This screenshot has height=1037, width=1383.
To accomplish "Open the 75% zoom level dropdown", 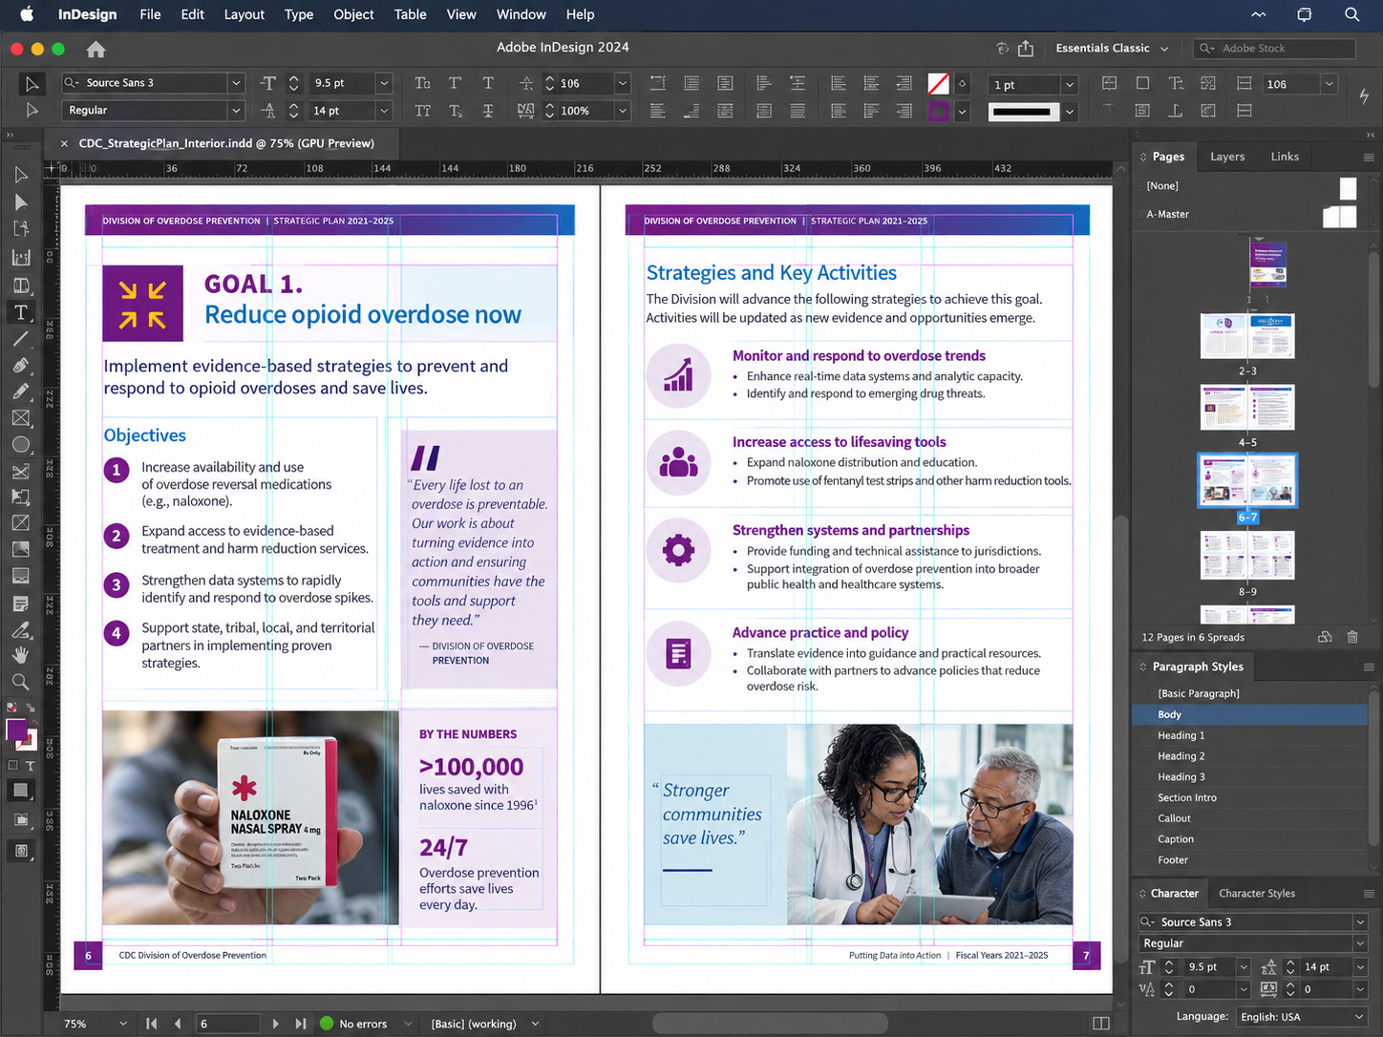I will [x=123, y=1024].
